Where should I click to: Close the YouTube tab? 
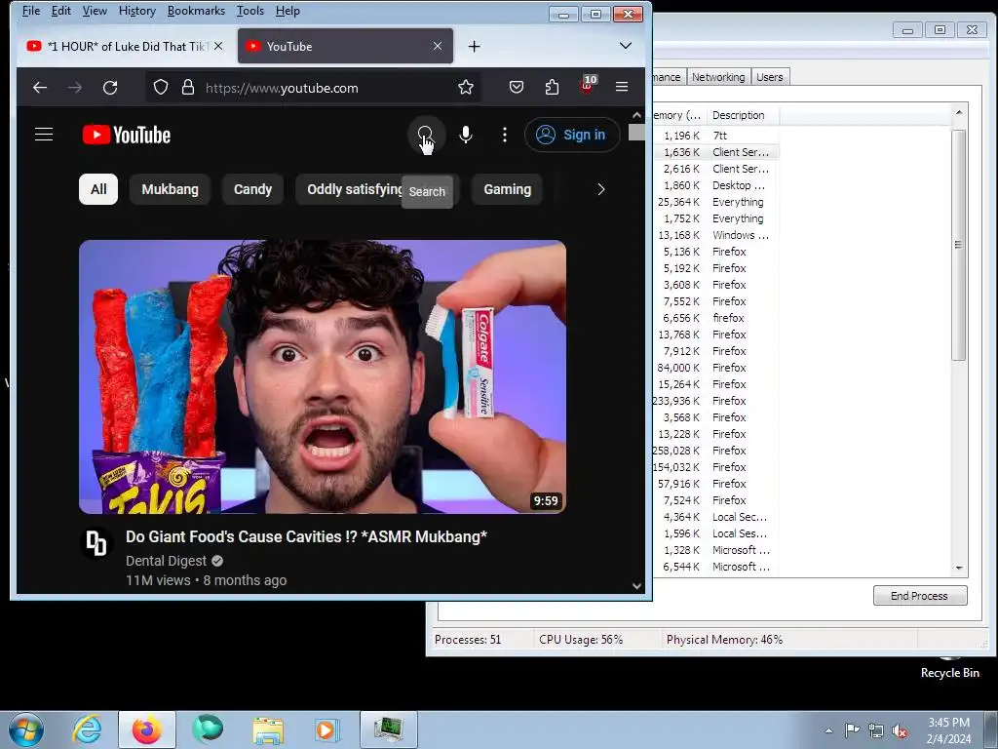pyautogui.click(x=438, y=46)
